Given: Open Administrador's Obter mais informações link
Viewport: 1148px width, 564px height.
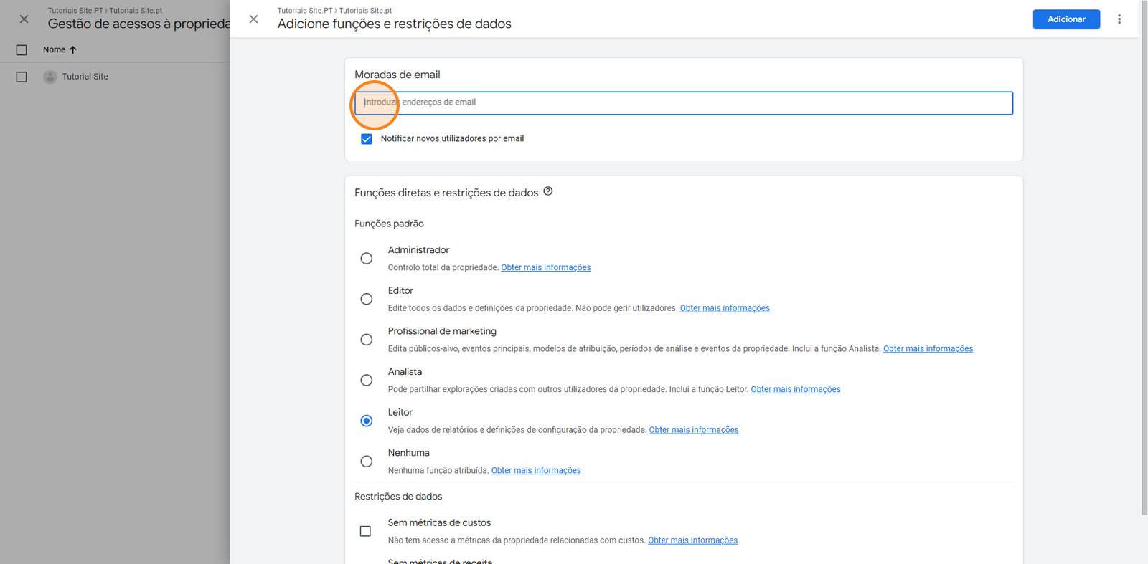Looking at the screenshot, I should tap(545, 268).
